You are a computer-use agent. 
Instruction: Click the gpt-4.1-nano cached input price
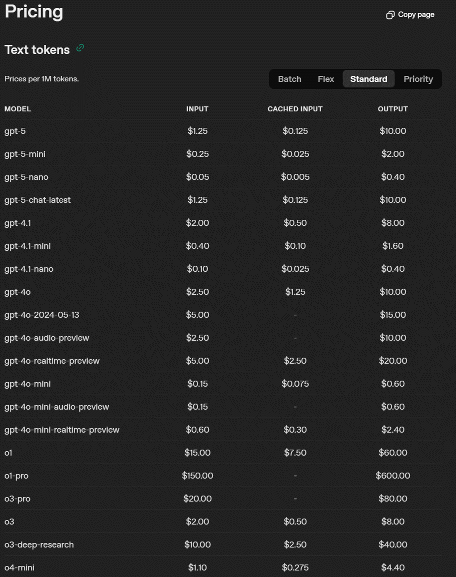pos(295,269)
